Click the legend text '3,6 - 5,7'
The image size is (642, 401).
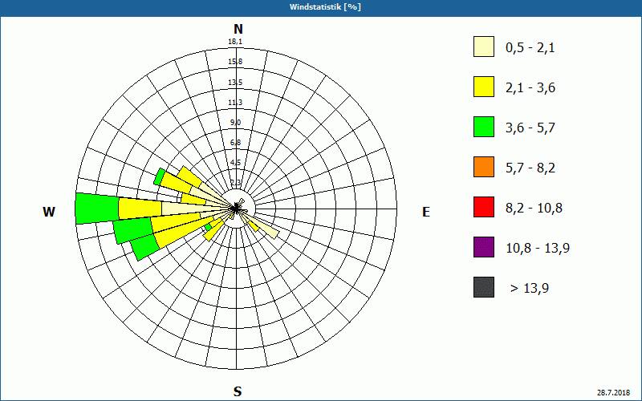(530, 128)
